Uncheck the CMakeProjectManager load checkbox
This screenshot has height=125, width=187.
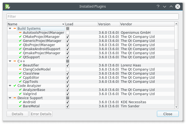point(68,36)
